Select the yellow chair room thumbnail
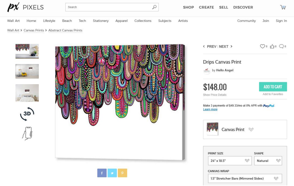 click(x=27, y=71)
